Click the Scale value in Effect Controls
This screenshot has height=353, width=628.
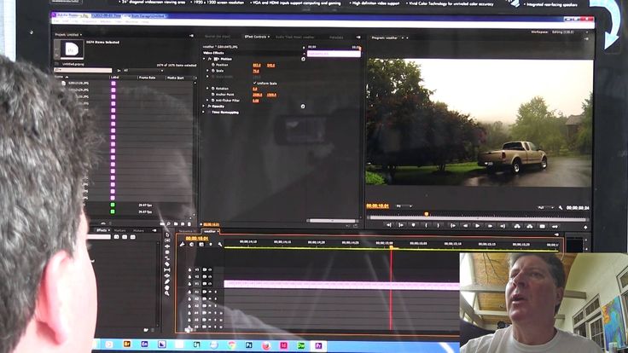point(256,71)
